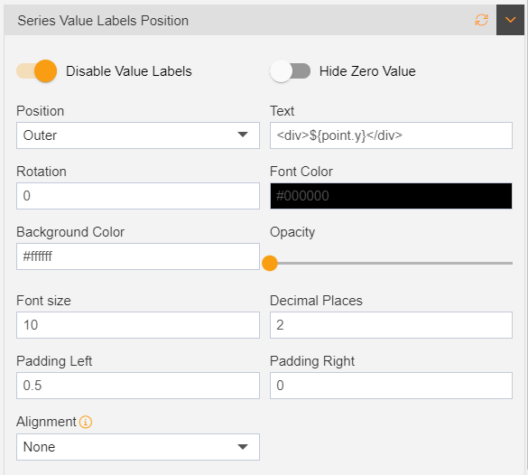Click the Font size input field
This screenshot has width=528, height=475.
138,325
